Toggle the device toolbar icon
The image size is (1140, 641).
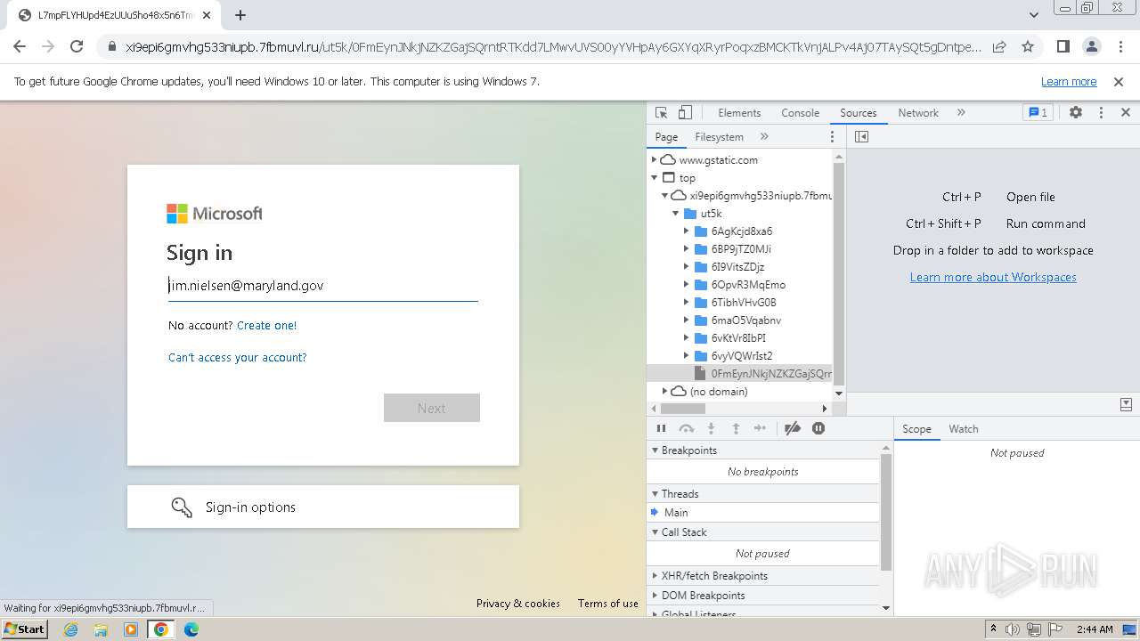coord(685,113)
